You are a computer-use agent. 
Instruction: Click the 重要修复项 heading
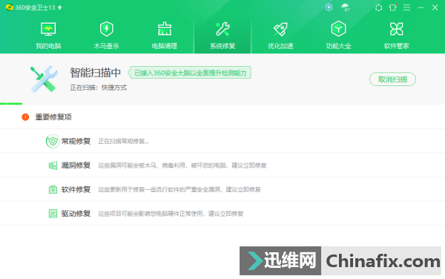(x=53, y=117)
